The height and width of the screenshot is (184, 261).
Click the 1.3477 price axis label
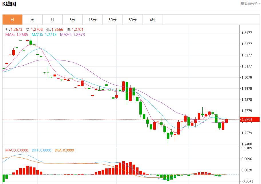[247, 33]
